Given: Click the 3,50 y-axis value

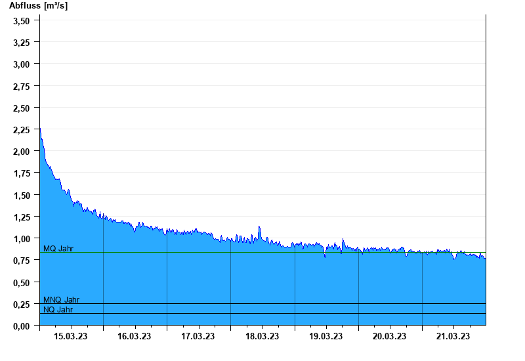Looking at the screenshot, I should tap(22, 21).
